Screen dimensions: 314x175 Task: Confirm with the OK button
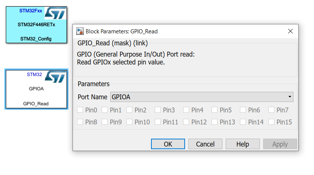point(168,144)
